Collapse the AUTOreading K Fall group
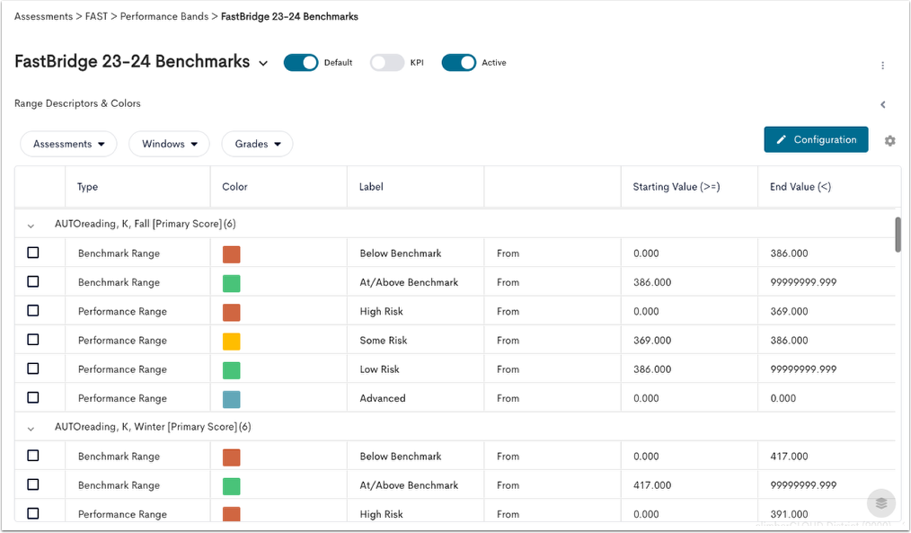This screenshot has width=911, height=533. 31,226
